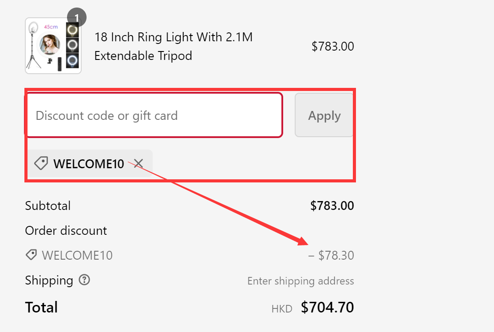
Task: Click the Order discount label
Action: tap(66, 230)
